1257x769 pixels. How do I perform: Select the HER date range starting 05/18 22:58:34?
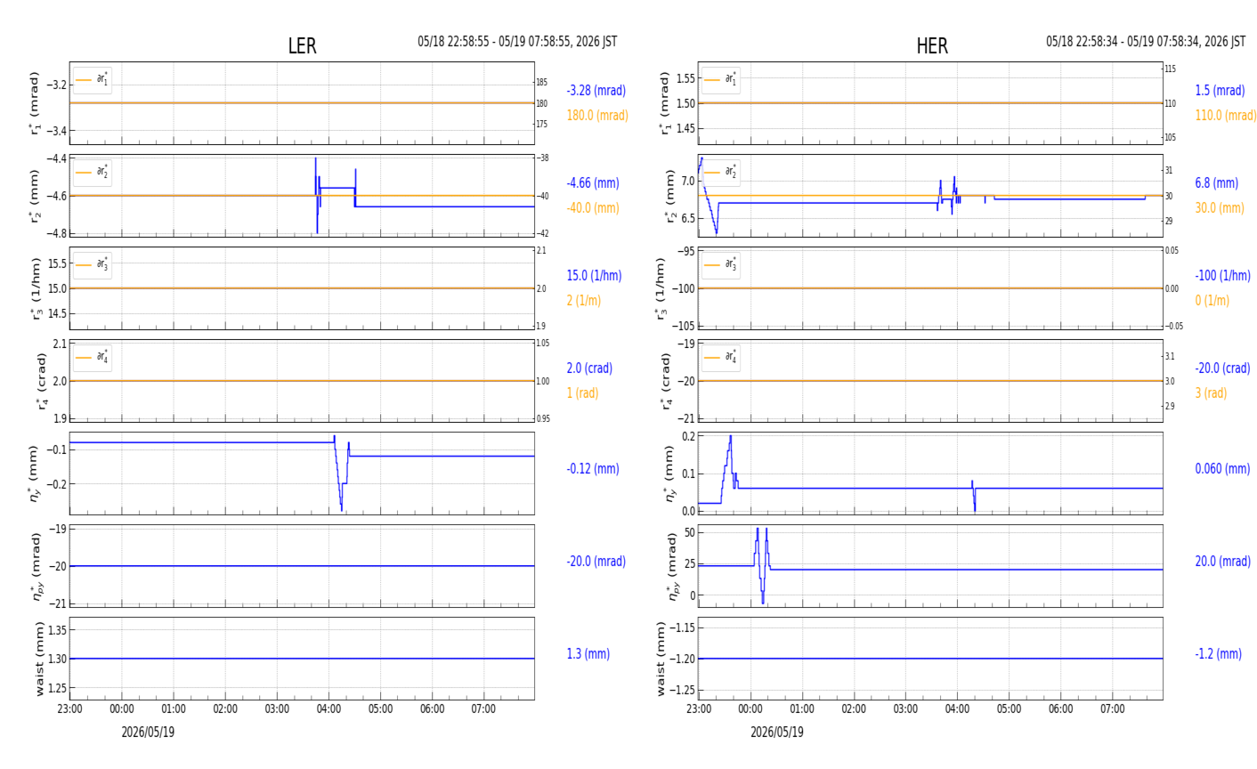pyautogui.click(x=1146, y=42)
